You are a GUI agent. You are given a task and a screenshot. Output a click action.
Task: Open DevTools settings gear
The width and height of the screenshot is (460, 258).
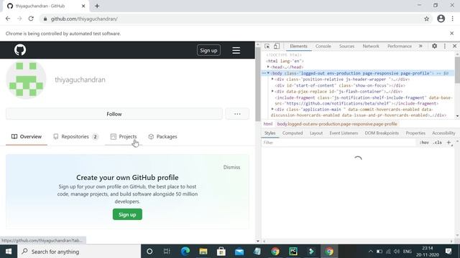(x=434, y=46)
